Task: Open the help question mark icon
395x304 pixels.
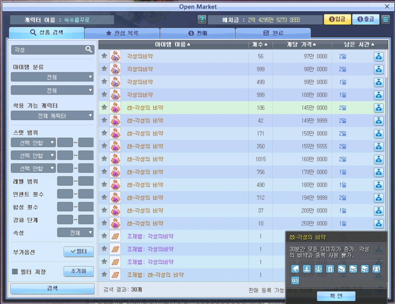Action: pos(202,19)
